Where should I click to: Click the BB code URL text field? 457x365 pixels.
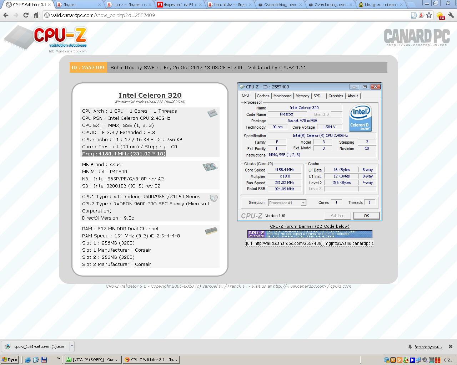(x=310, y=243)
